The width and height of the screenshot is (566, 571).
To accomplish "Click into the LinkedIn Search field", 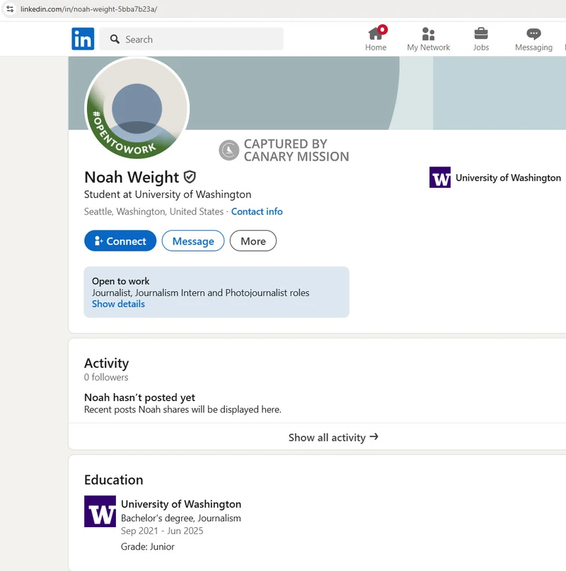I will click(x=198, y=39).
